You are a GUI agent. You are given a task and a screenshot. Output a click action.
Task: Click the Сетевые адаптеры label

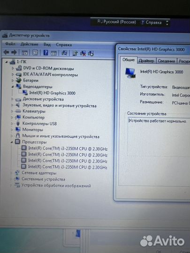pyautogui.click(x=39, y=173)
